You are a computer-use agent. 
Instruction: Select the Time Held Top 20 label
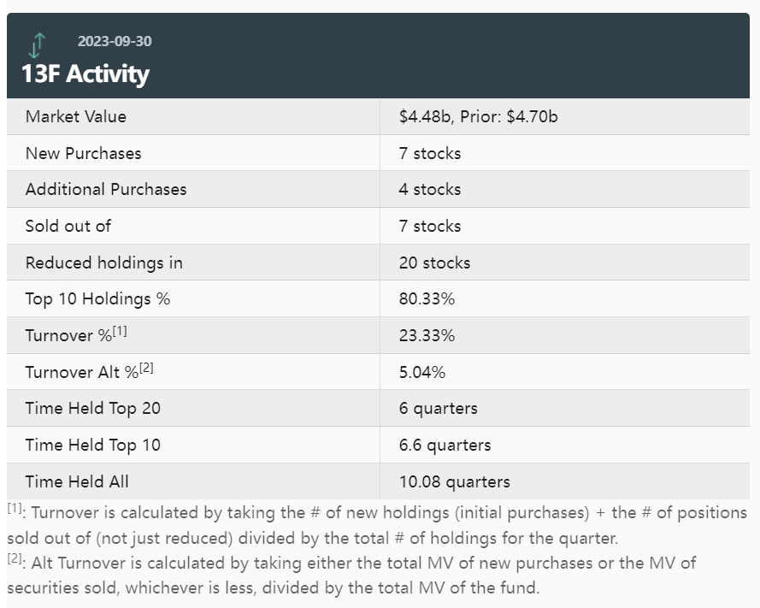click(93, 408)
